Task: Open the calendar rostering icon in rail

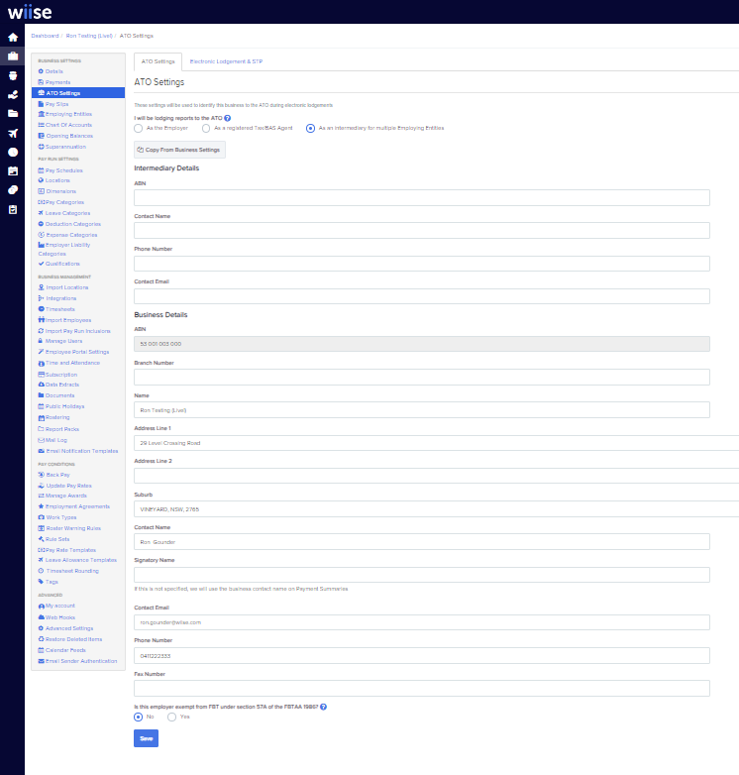Action: [13, 171]
